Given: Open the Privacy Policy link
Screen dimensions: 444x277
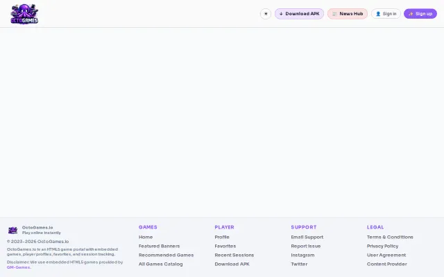Looking at the screenshot, I should pyautogui.click(x=382, y=247).
